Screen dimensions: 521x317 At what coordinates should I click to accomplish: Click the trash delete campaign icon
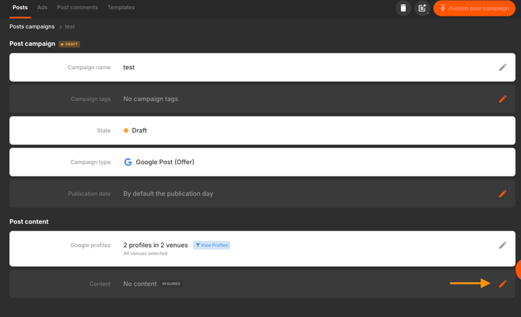[403, 9]
